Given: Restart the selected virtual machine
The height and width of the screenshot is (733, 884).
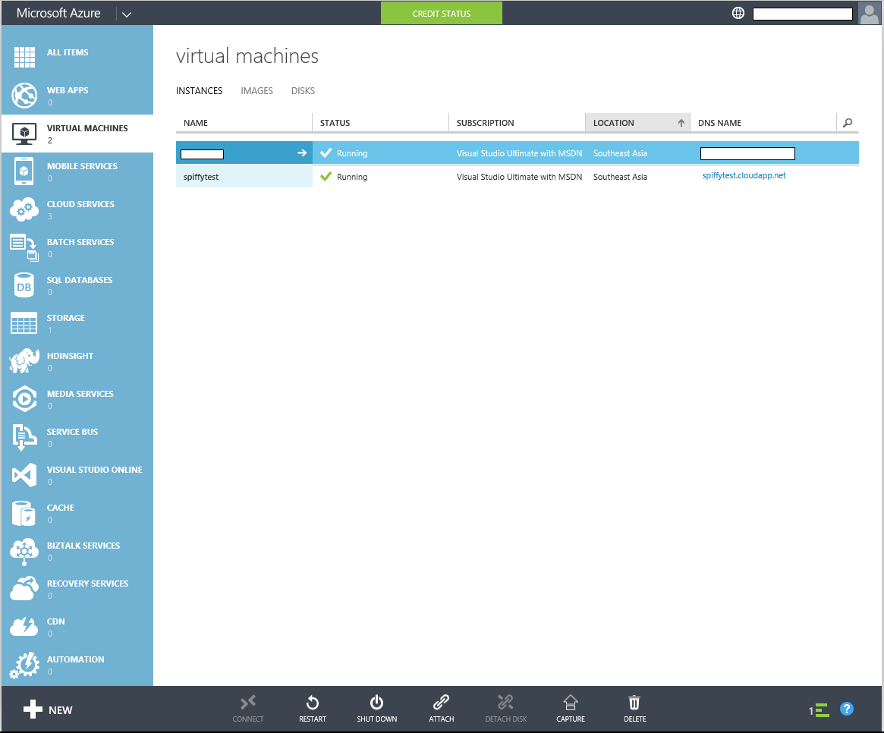Looking at the screenshot, I should tap(313, 709).
